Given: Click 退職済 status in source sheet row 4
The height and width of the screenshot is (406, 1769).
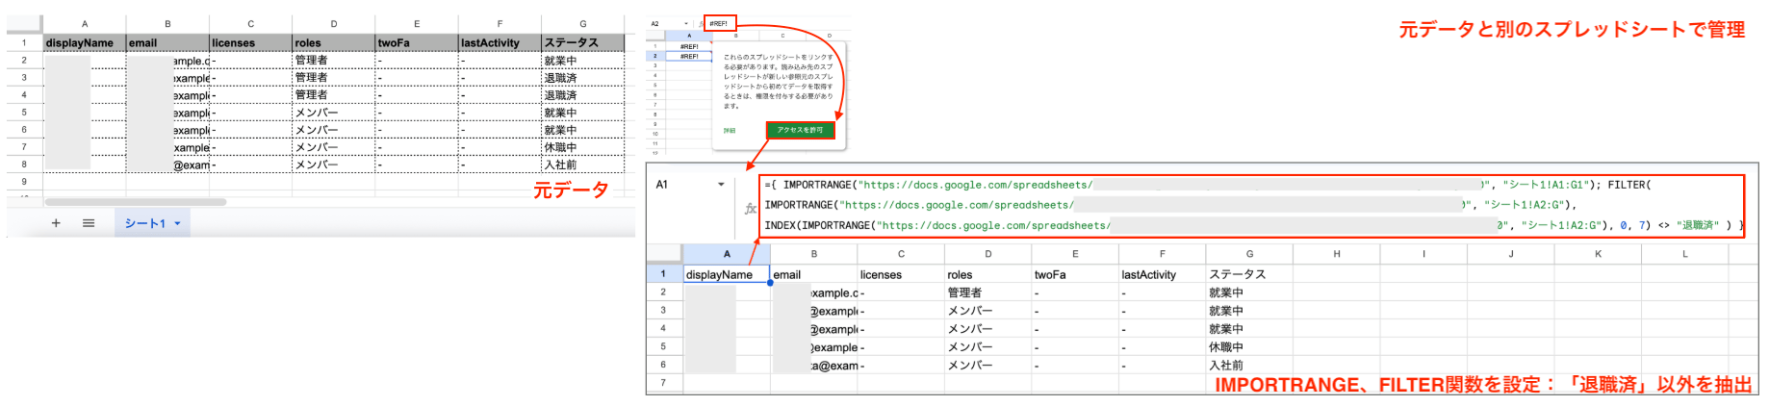Looking at the screenshot, I should click(x=583, y=95).
